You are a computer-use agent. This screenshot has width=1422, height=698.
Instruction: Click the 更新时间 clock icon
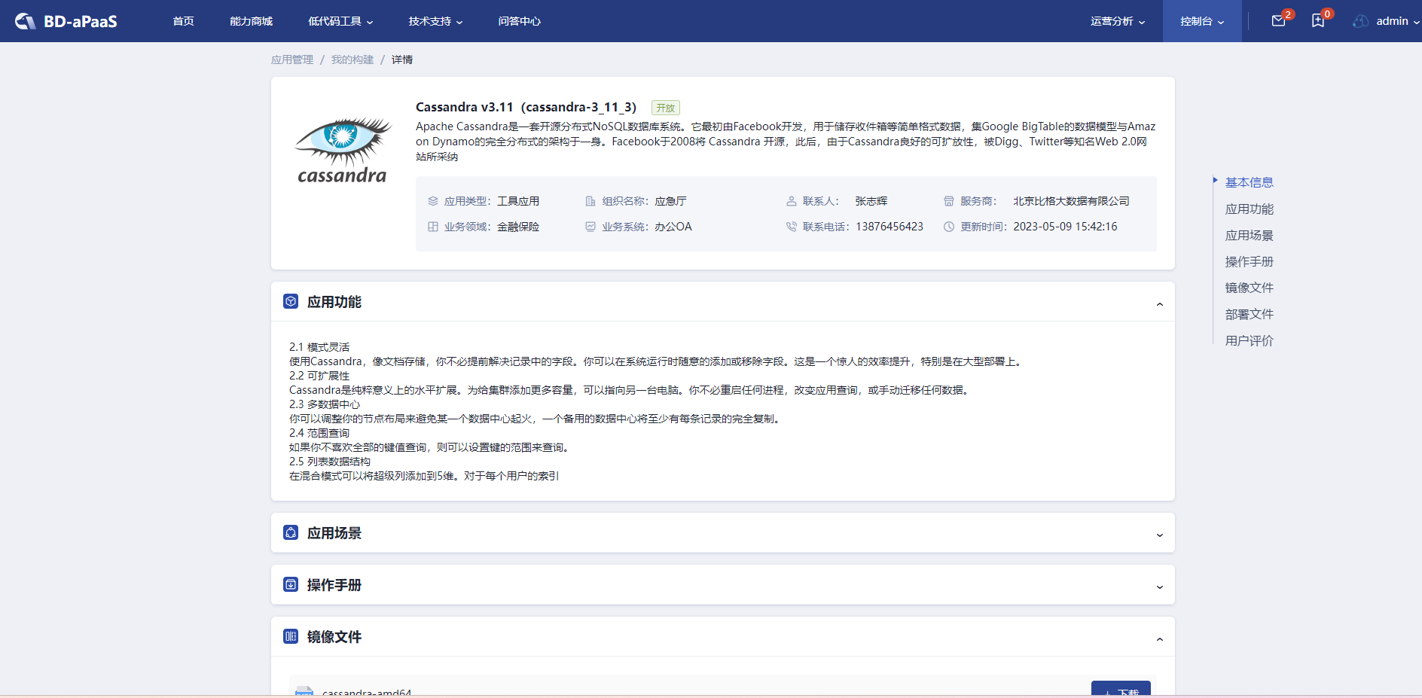(x=949, y=227)
